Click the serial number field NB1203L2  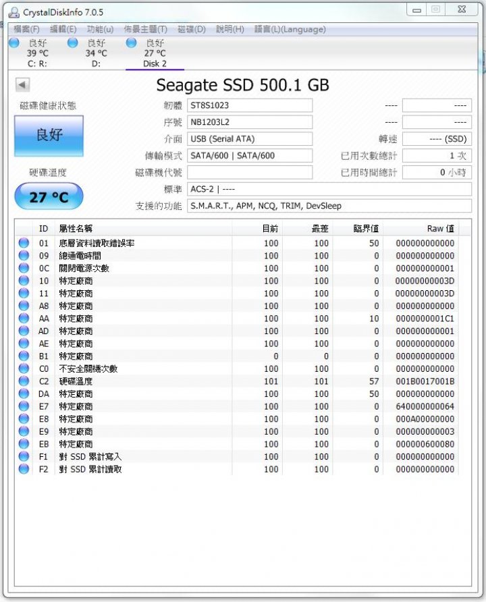pos(250,122)
